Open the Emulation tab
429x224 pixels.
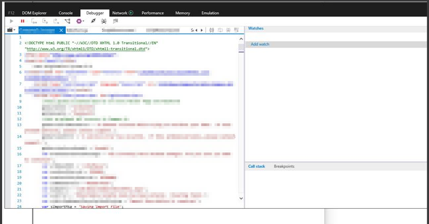click(210, 13)
